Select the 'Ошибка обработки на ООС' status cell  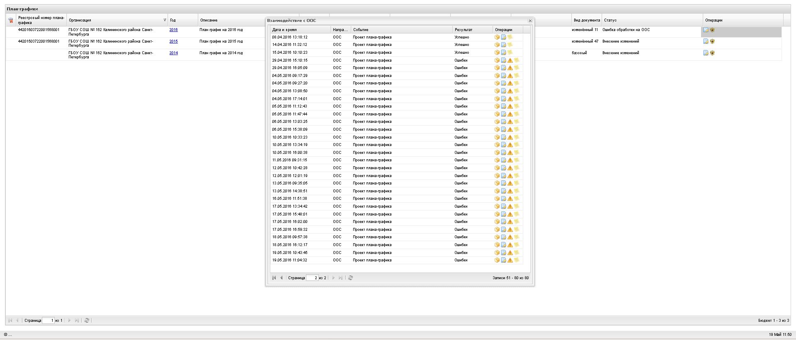tap(626, 30)
